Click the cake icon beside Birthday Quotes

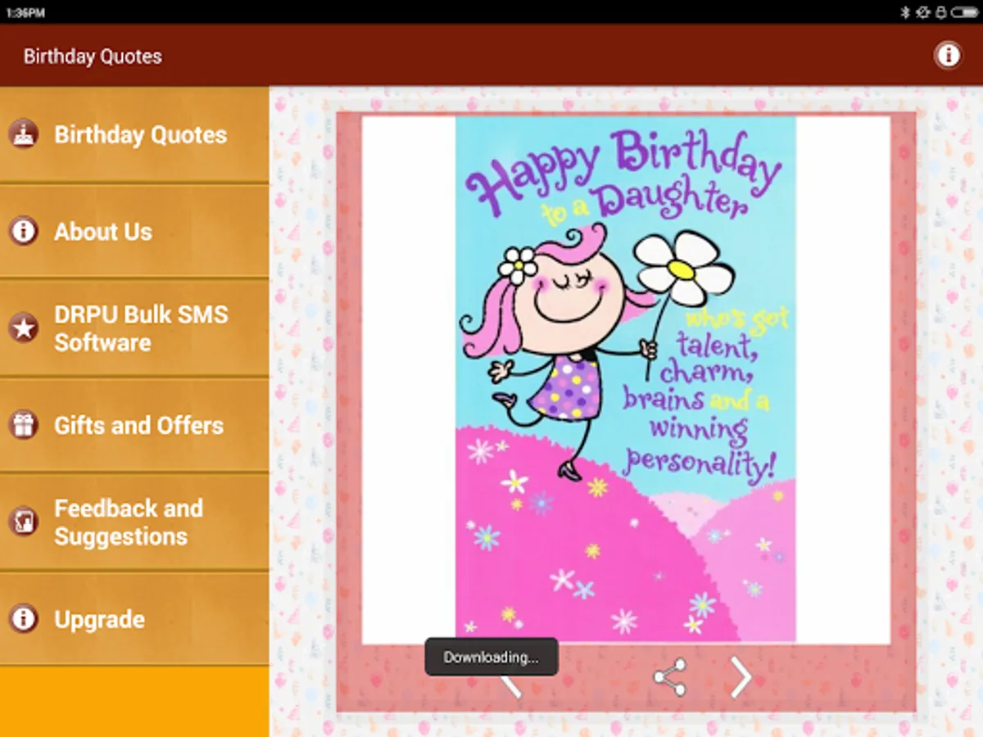[x=24, y=133]
